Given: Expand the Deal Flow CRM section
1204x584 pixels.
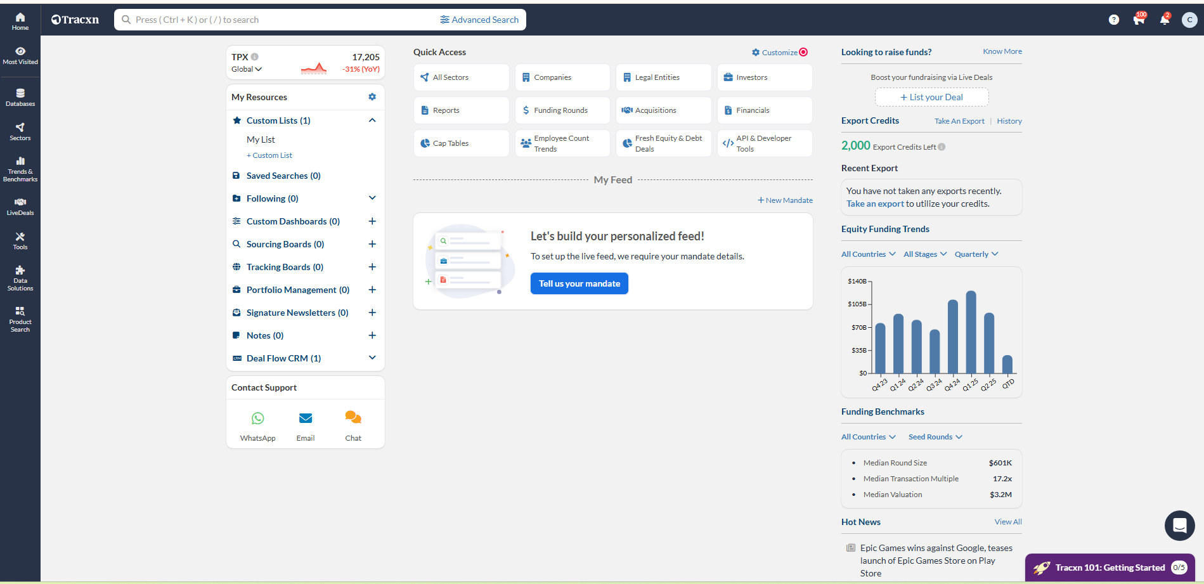Looking at the screenshot, I should point(372,358).
